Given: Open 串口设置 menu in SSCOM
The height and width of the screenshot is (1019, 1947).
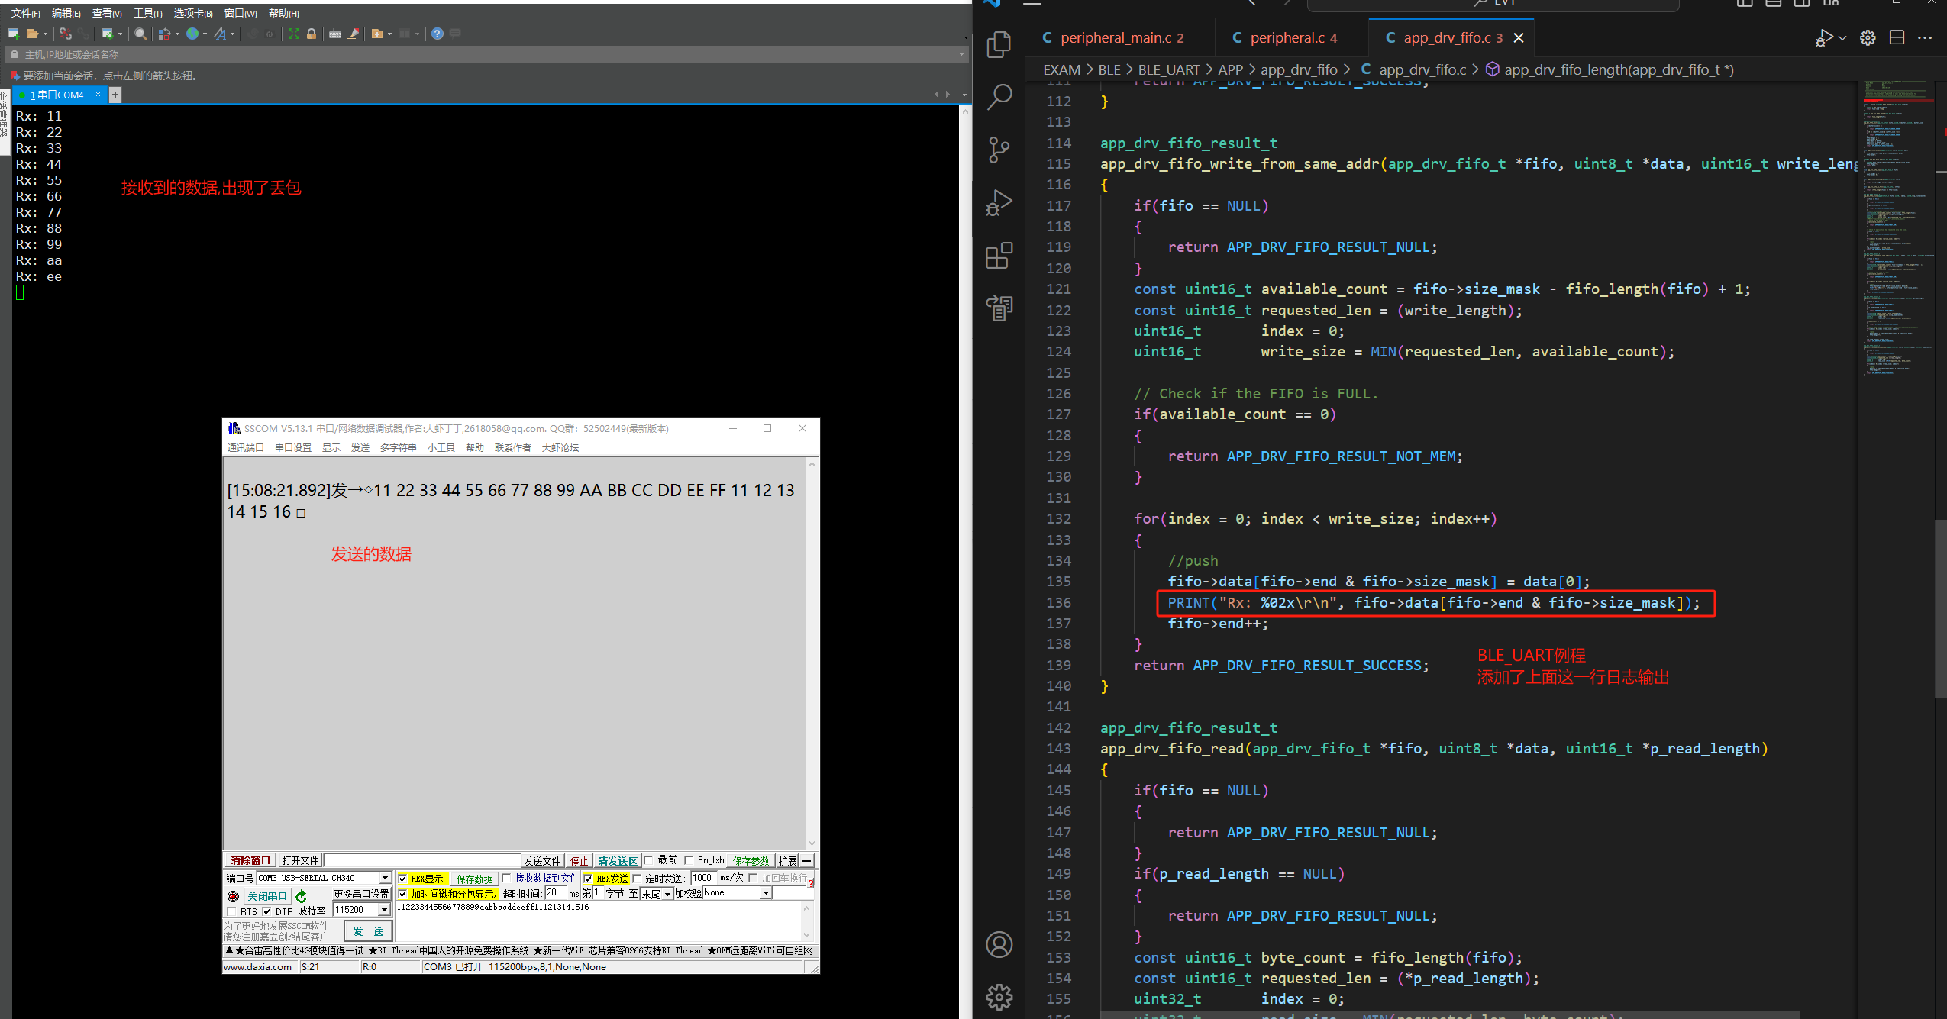Looking at the screenshot, I should [293, 447].
